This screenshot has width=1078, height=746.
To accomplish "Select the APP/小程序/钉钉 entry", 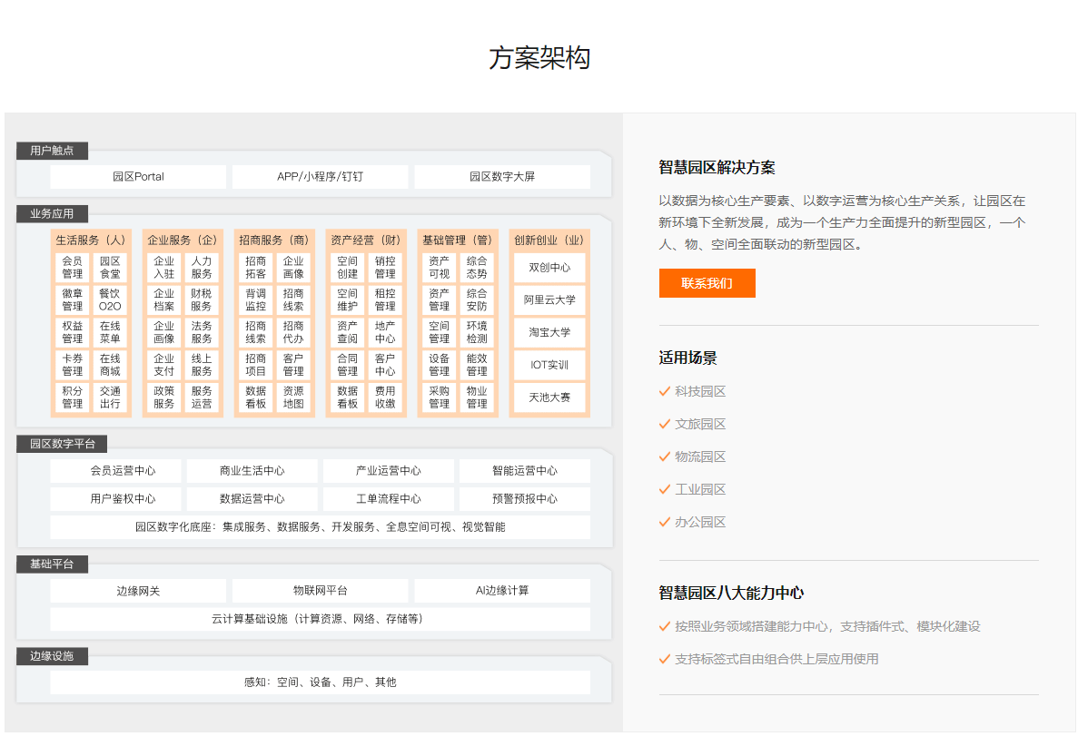I will pos(320,176).
